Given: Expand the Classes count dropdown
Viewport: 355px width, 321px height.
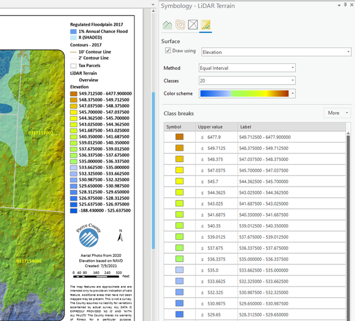Looking at the screenshot, I should click(247, 80).
